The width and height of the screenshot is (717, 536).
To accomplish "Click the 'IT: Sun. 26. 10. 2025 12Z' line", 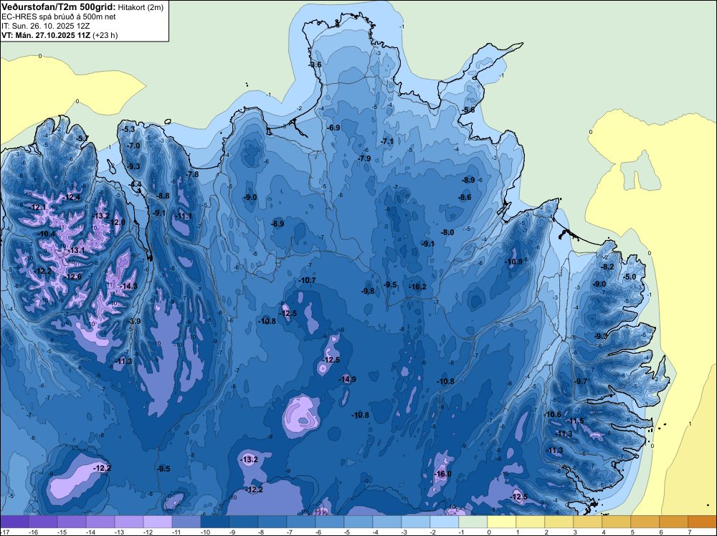I will tap(45, 26).
